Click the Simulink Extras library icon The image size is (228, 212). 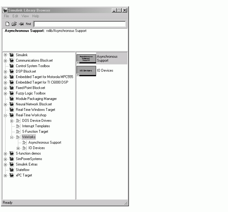pos(12,164)
